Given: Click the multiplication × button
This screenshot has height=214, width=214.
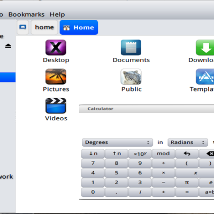Looking at the screenshot, I should pos(163,173).
